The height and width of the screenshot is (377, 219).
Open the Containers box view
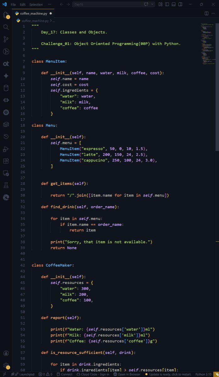[6, 124]
